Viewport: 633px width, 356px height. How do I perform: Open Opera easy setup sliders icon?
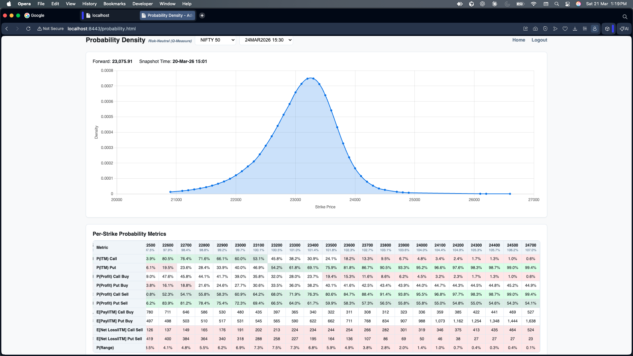[585, 29]
